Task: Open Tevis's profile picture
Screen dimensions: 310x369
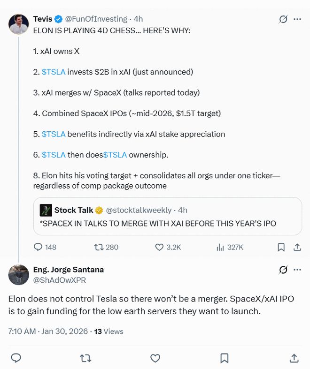Action: (18, 24)
